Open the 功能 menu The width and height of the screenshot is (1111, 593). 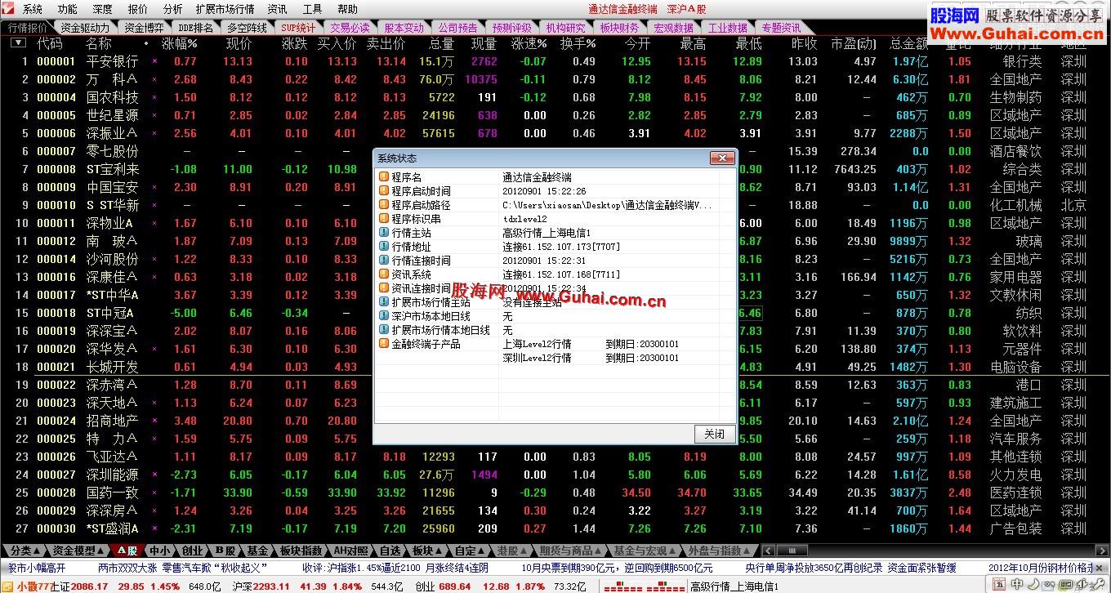pyautogui.click(x=68, y=9)
